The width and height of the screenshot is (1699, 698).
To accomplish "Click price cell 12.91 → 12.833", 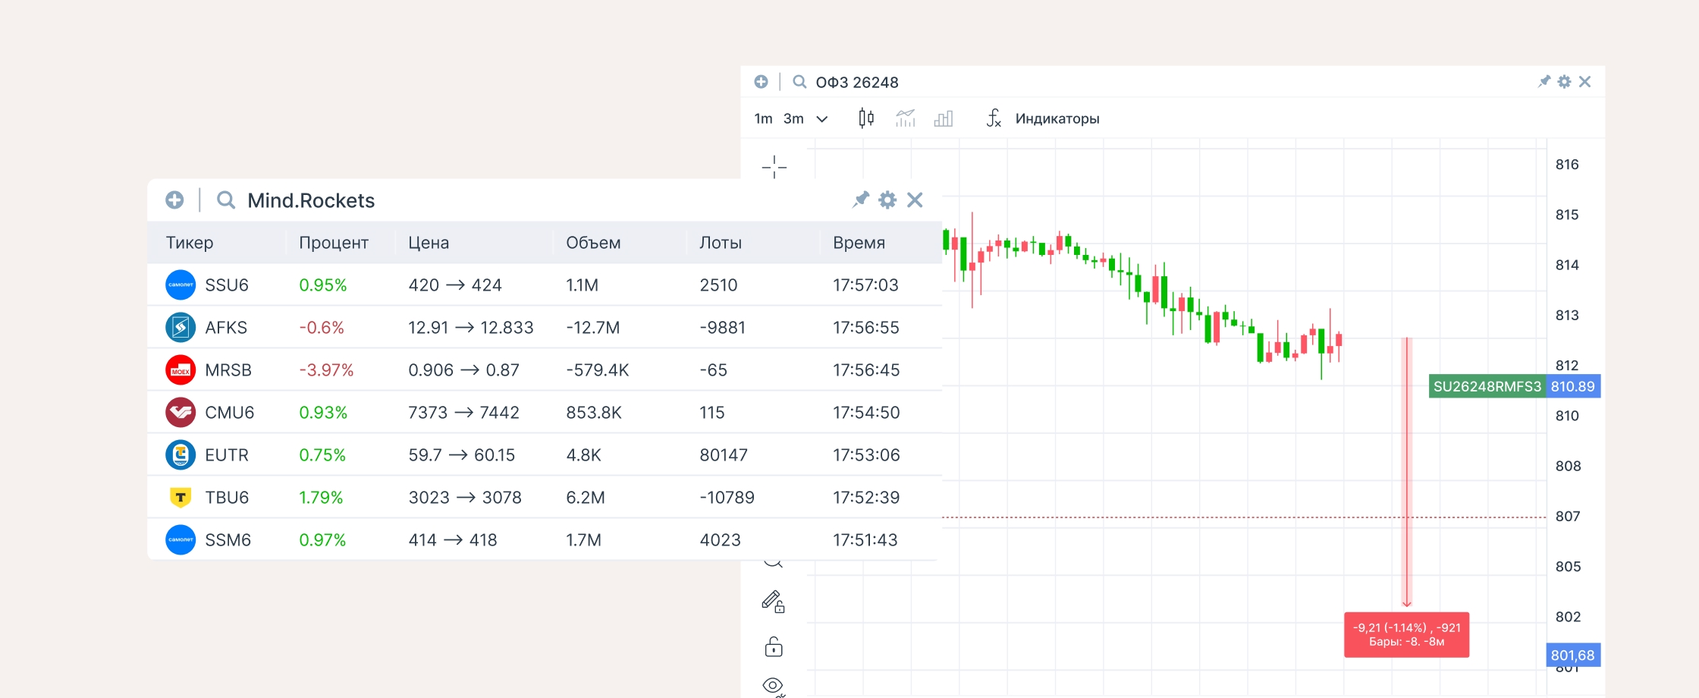I will [471, 328].
